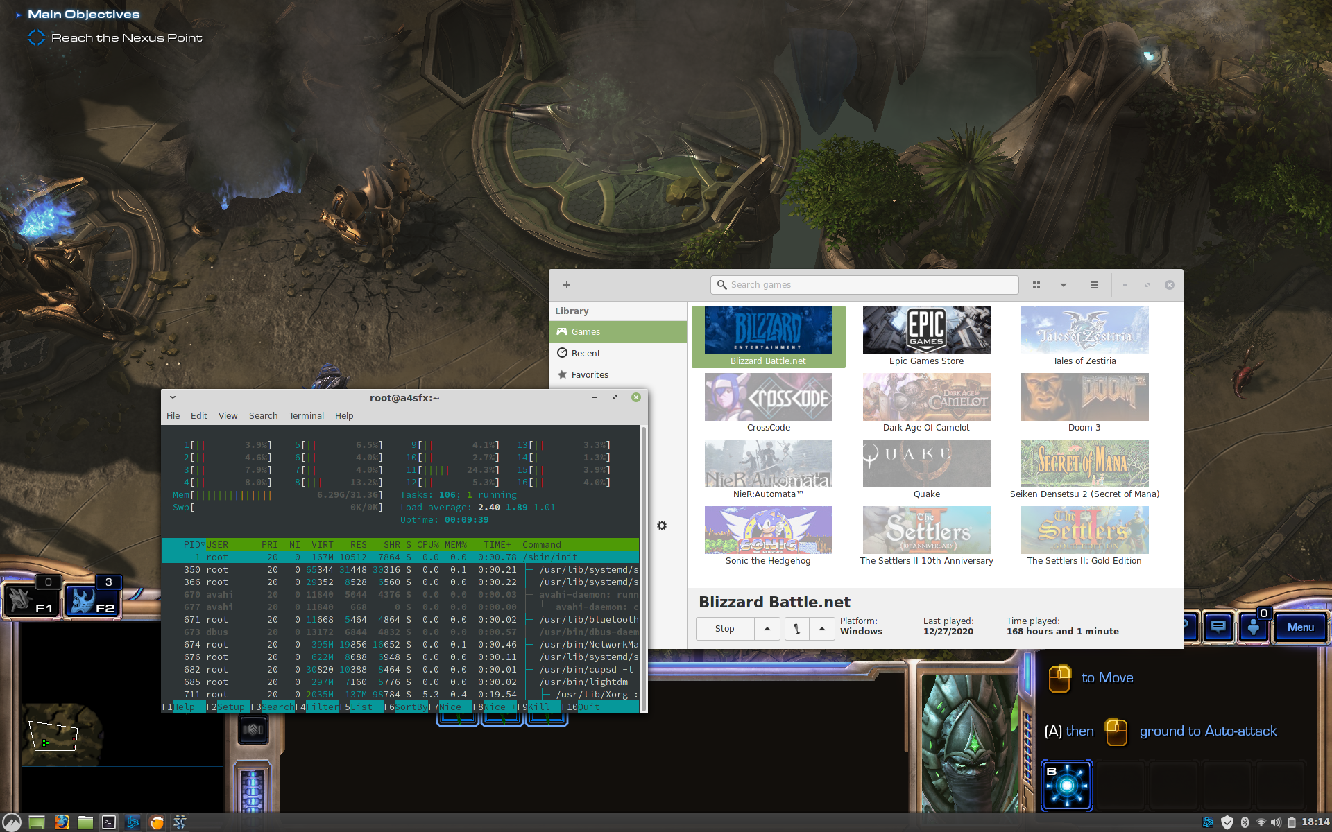This screenshot has height=832, width=1332.
Task: Click StarCraft II taskbar icon
Action: (x=180, y=822)
